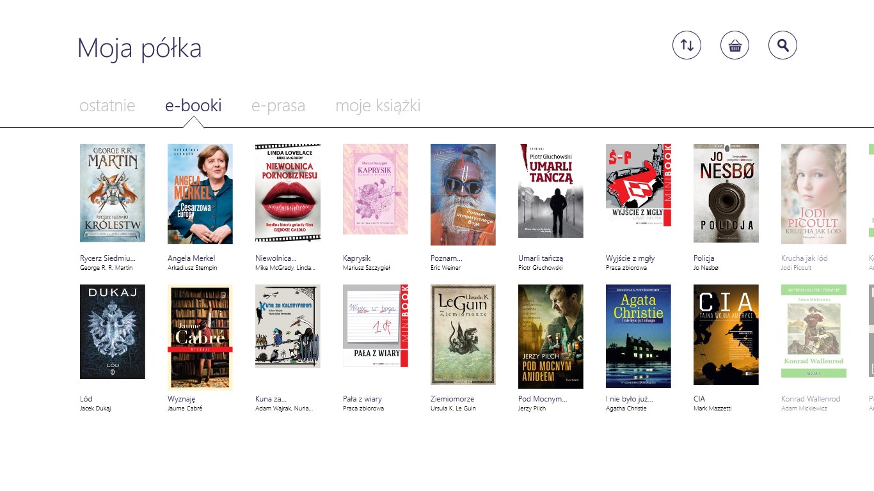Open the Angela Merkel book cover
874x491 pixels.
(x=200, y=194)
